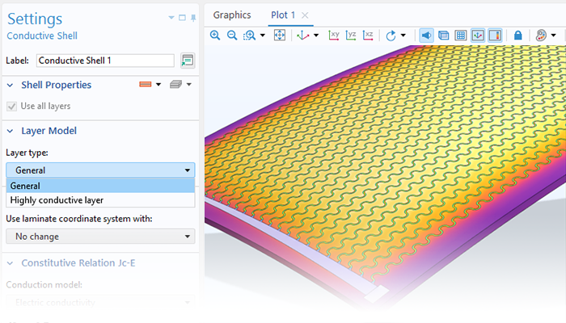Toggle the Use all layers checkbox
The height and width of the screenshot is (323, 566).
click(x=11, y=106)
